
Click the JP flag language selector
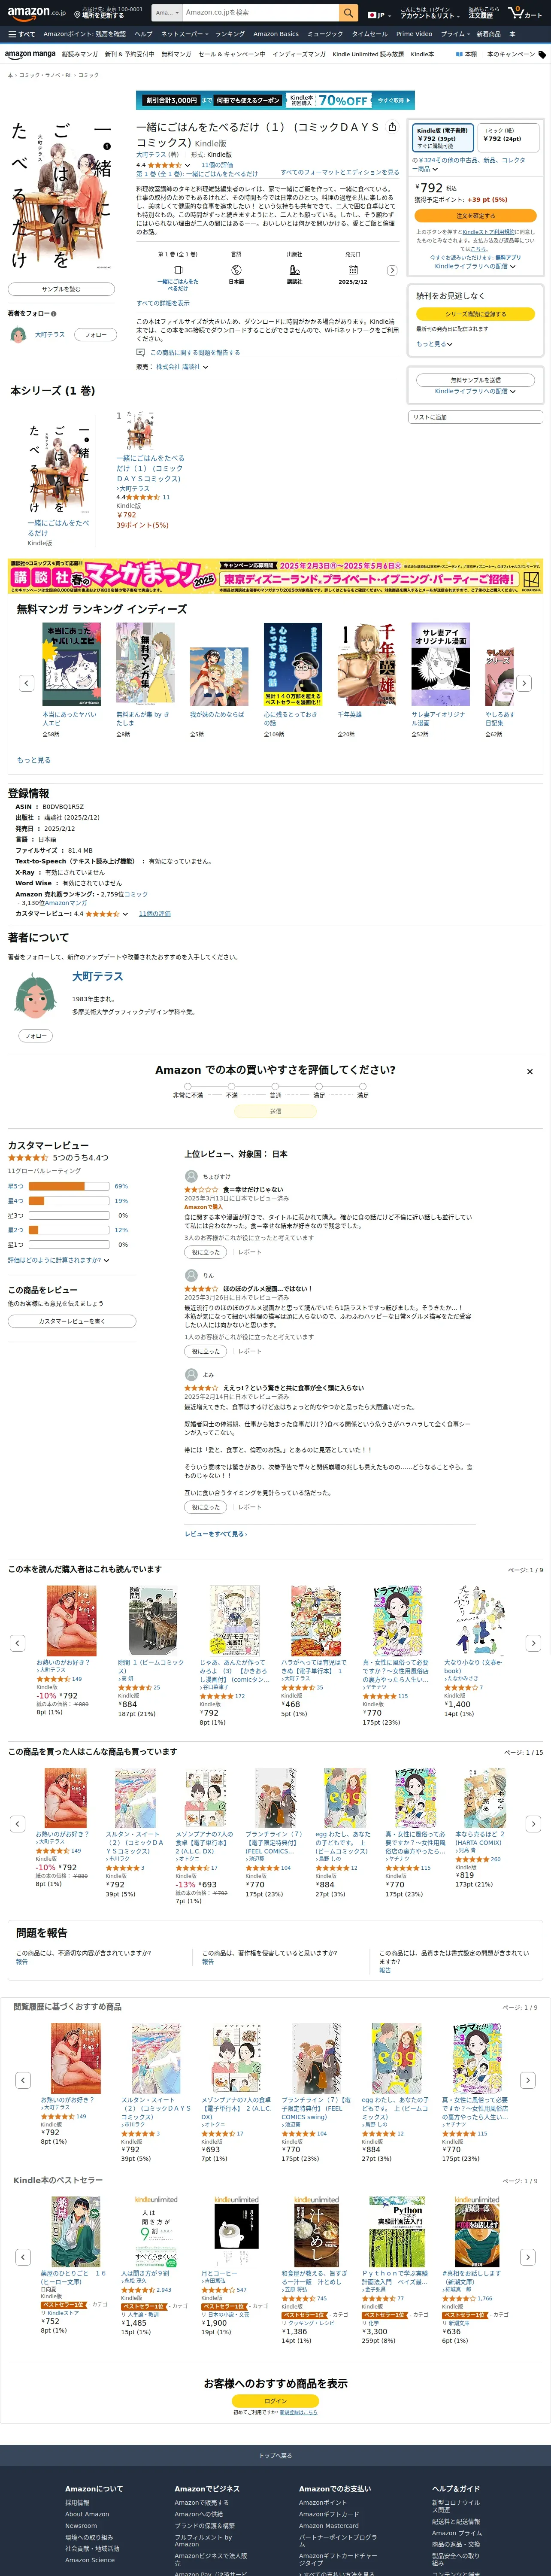(378, 15)
